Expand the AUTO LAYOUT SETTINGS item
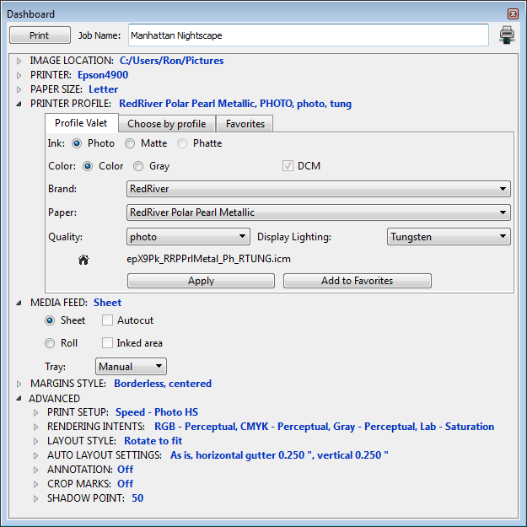Screen dimensions: 527x527 [x=35, y=455]
